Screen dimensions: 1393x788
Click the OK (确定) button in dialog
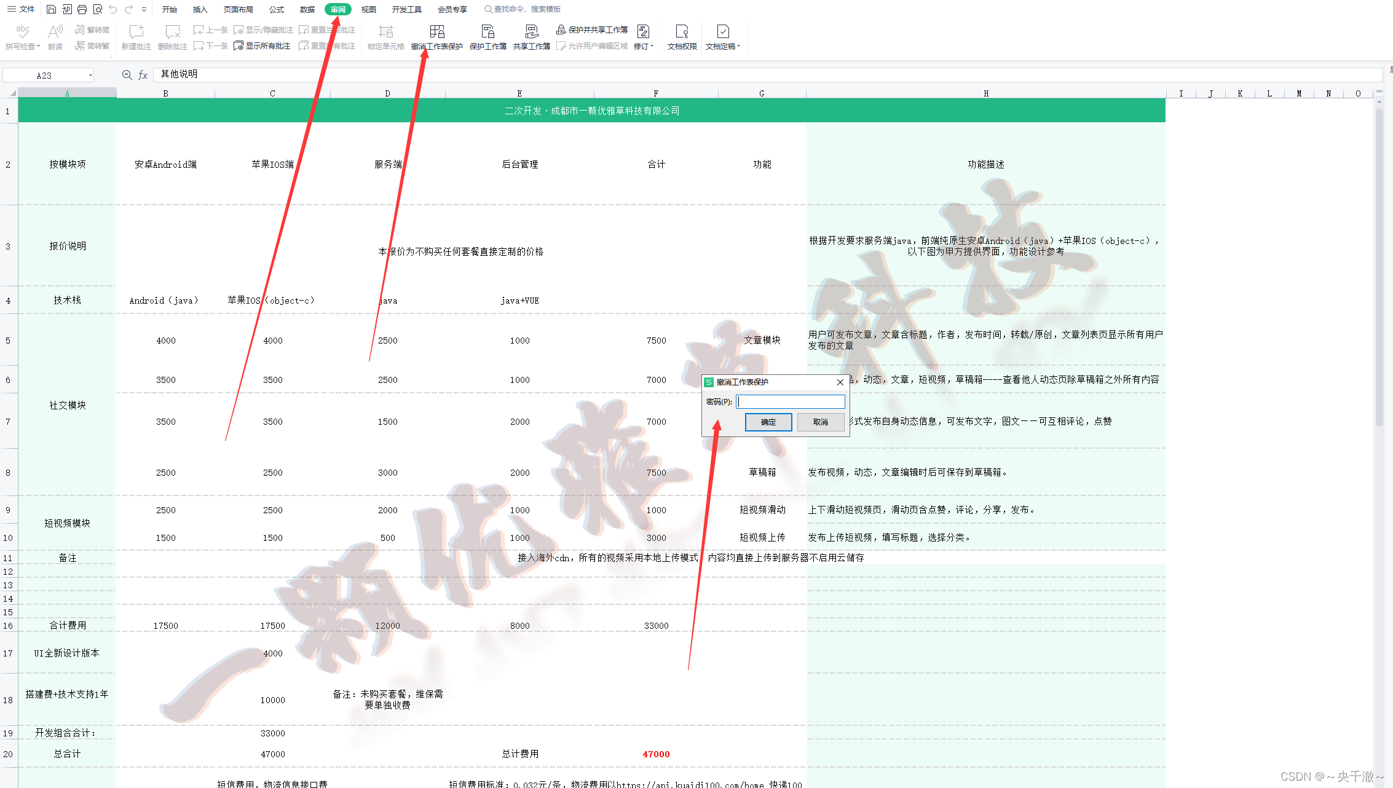768,422
